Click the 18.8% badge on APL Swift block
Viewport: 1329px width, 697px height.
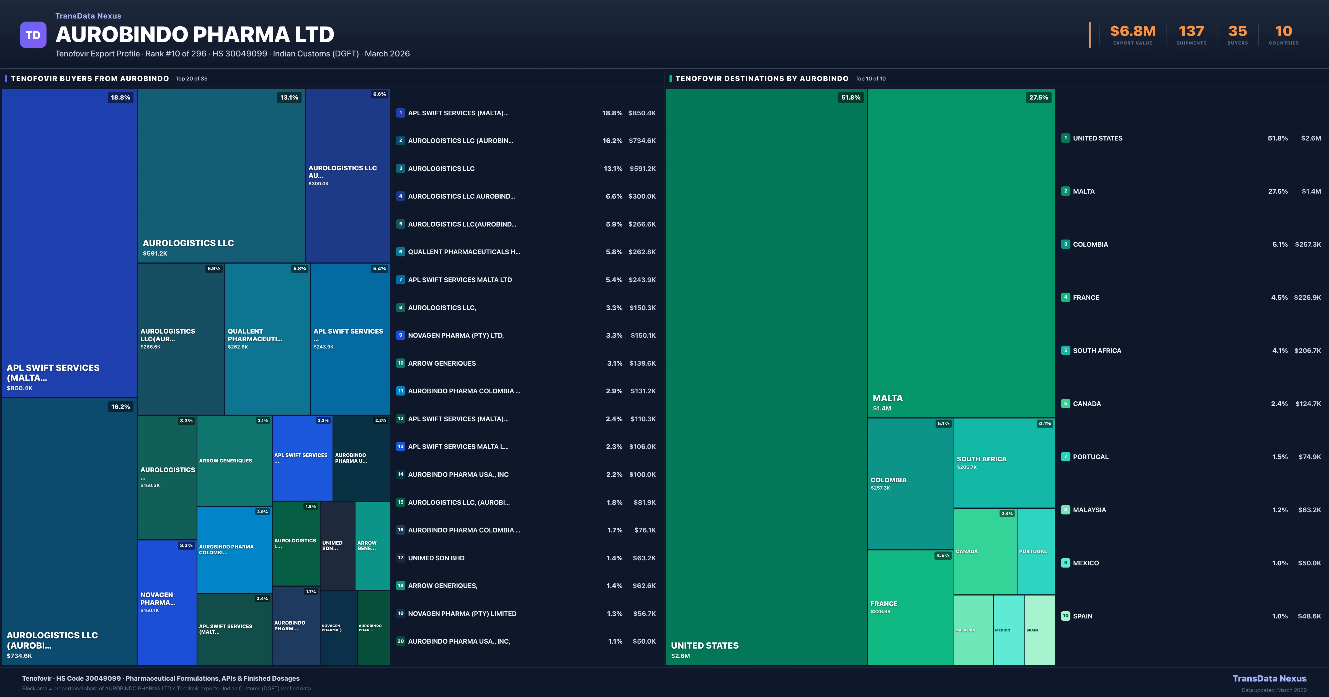click(120, 97)
